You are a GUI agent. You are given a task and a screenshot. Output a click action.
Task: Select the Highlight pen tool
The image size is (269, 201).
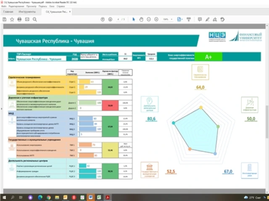tap(207, 19)
